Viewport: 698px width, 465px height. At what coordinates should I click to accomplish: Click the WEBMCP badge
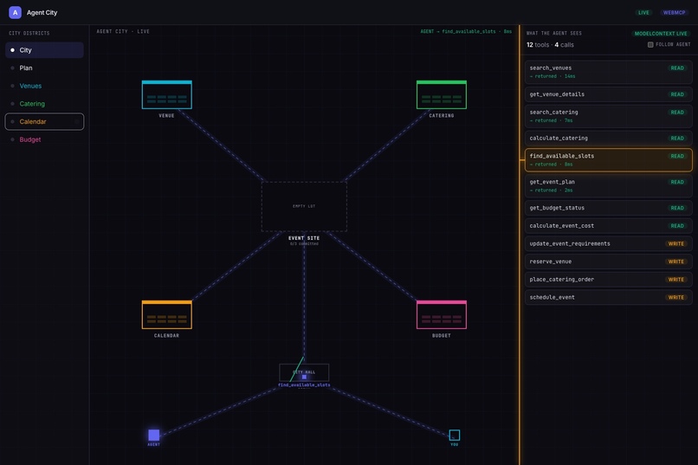(675, 12)
